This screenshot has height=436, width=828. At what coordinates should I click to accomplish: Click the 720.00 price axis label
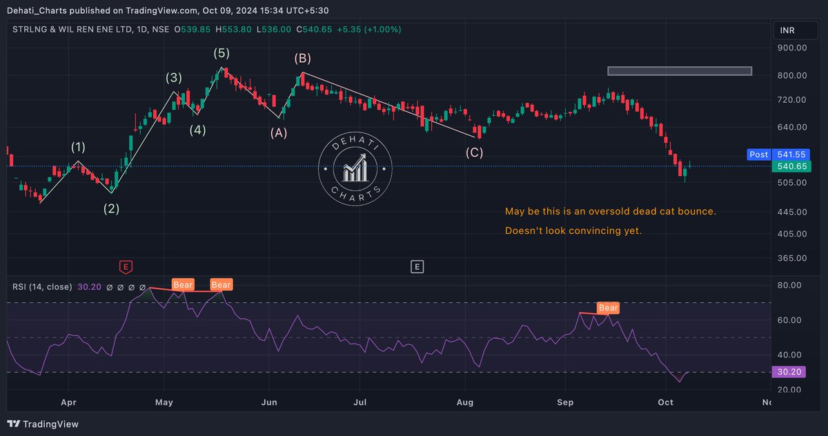click(792, 100)
